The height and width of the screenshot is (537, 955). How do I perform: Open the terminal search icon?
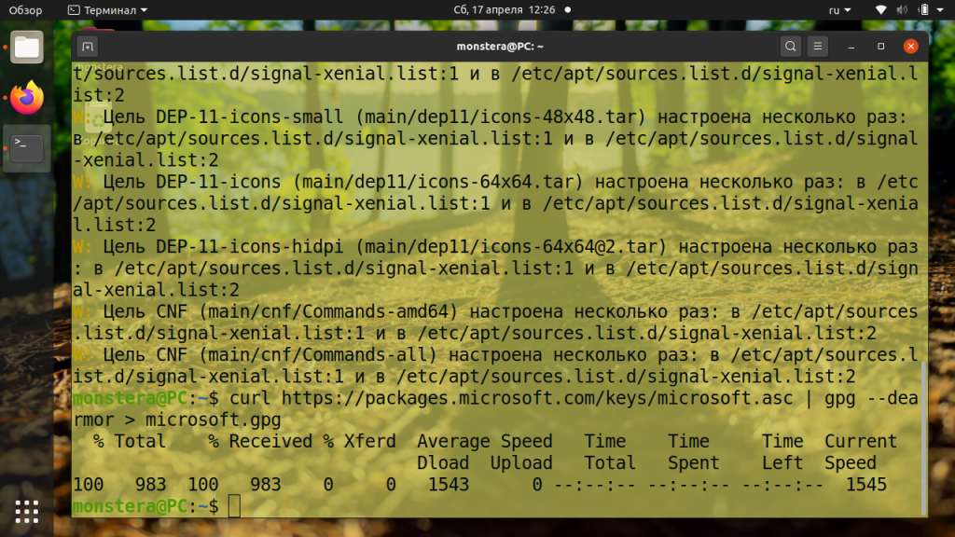[789, 45]
